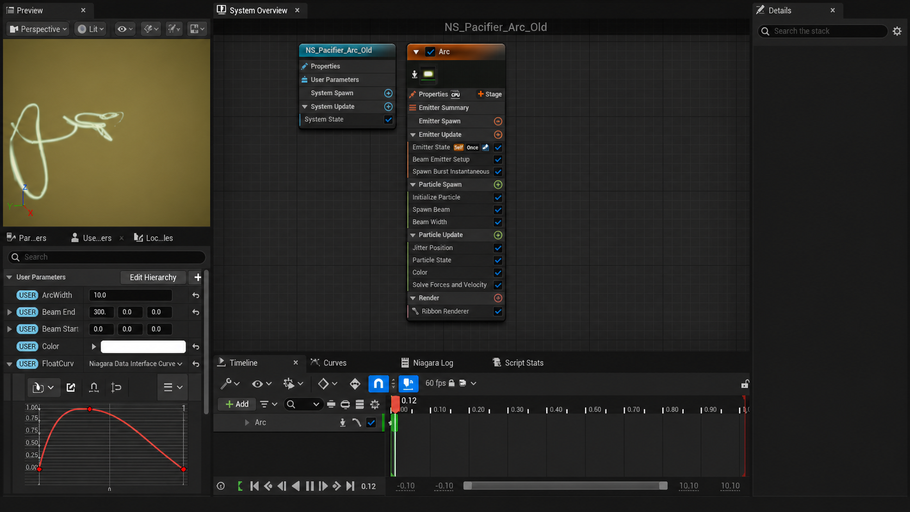Viewport: 910px width, 512px height.
Task: Switch to the Curves tab
Action: coord(329,363)
